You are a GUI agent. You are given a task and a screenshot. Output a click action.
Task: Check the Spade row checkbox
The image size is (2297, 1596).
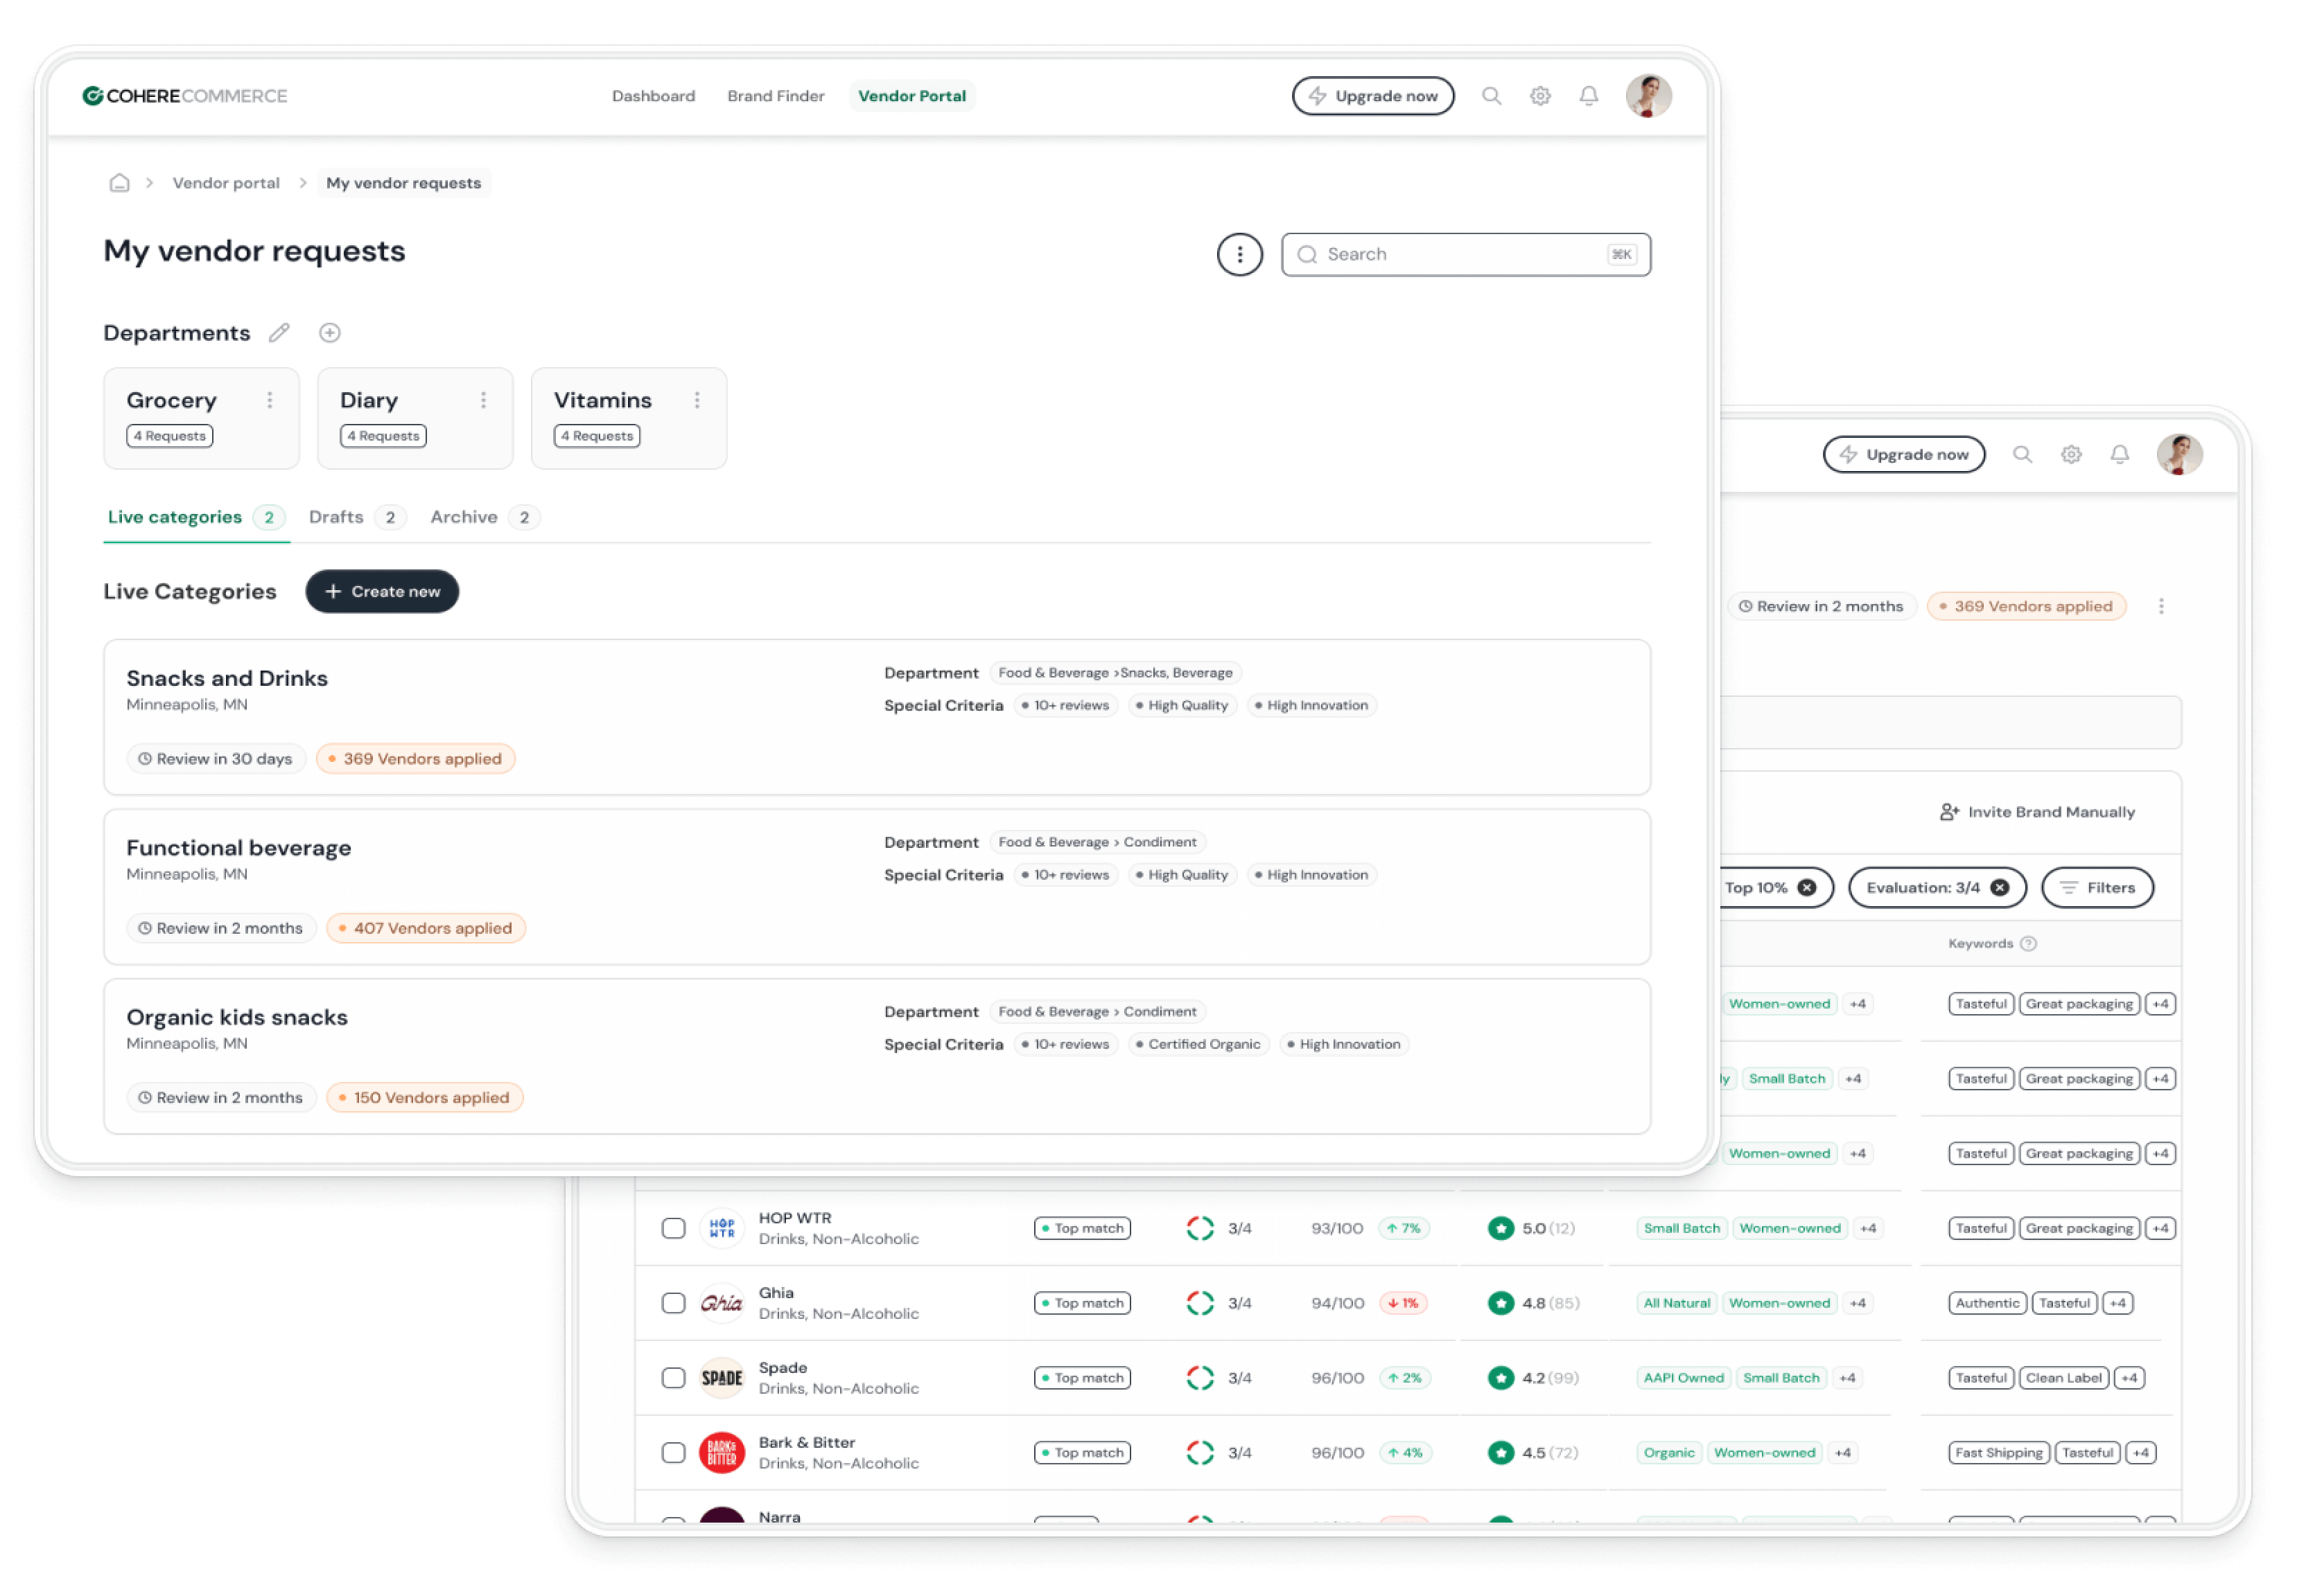coord(673,1379)
